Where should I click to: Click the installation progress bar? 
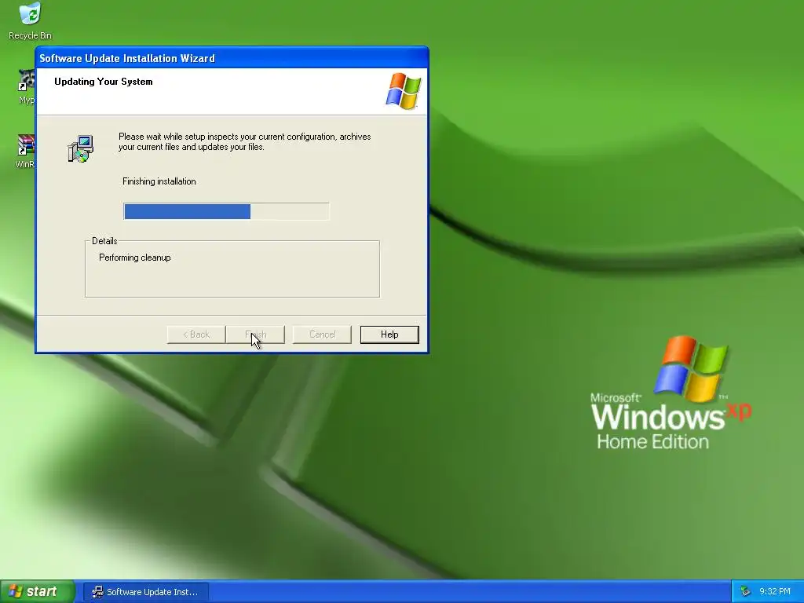coord(226,211)
